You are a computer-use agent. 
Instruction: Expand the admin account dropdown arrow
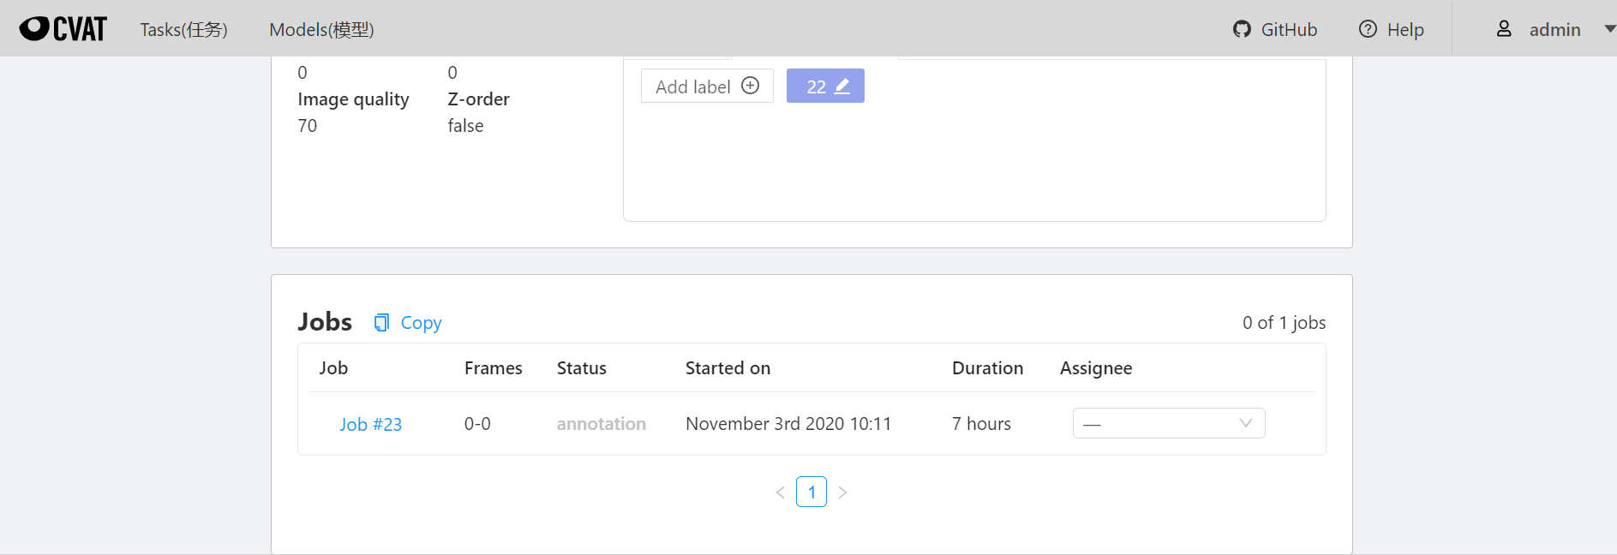pos(1609,29)
